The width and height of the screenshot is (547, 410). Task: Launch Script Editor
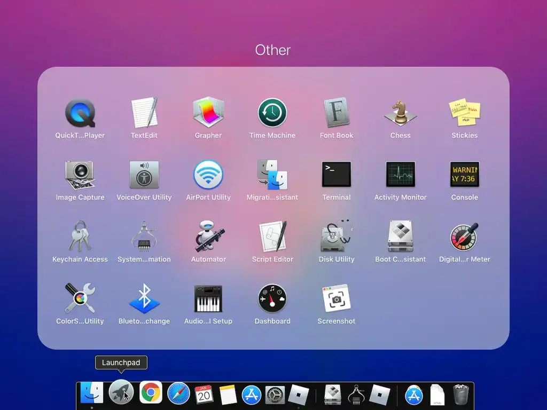272,236
